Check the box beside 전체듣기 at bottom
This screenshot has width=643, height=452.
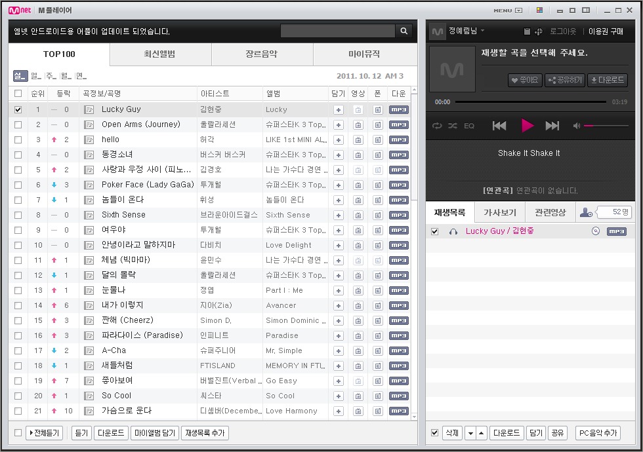[18, 433]
